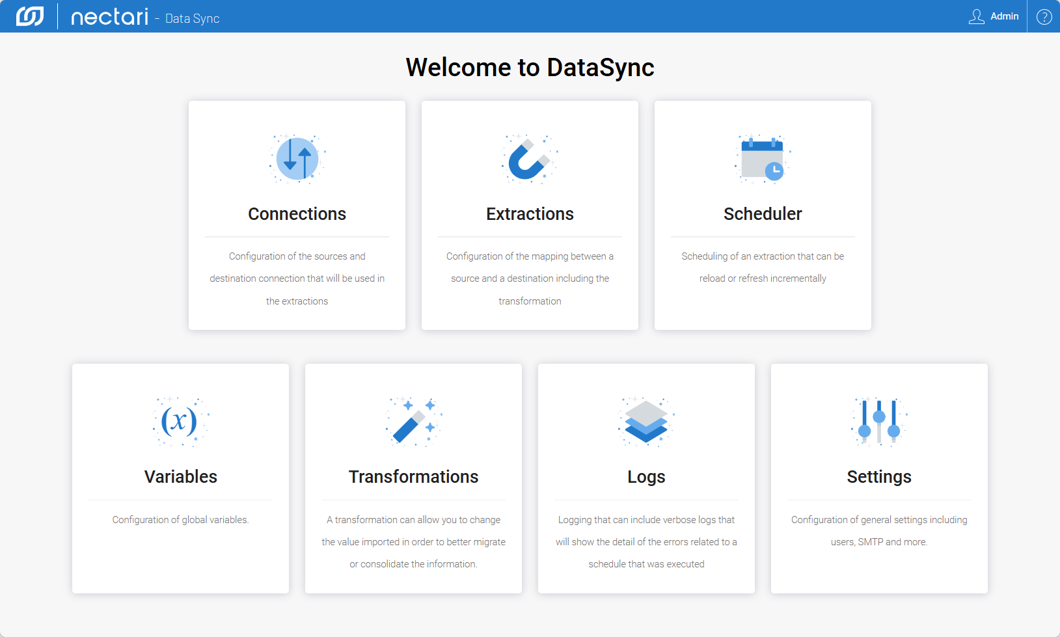Click the Connections card title
This screenshot has height=637, width=1060.
(x=297, y=214)
